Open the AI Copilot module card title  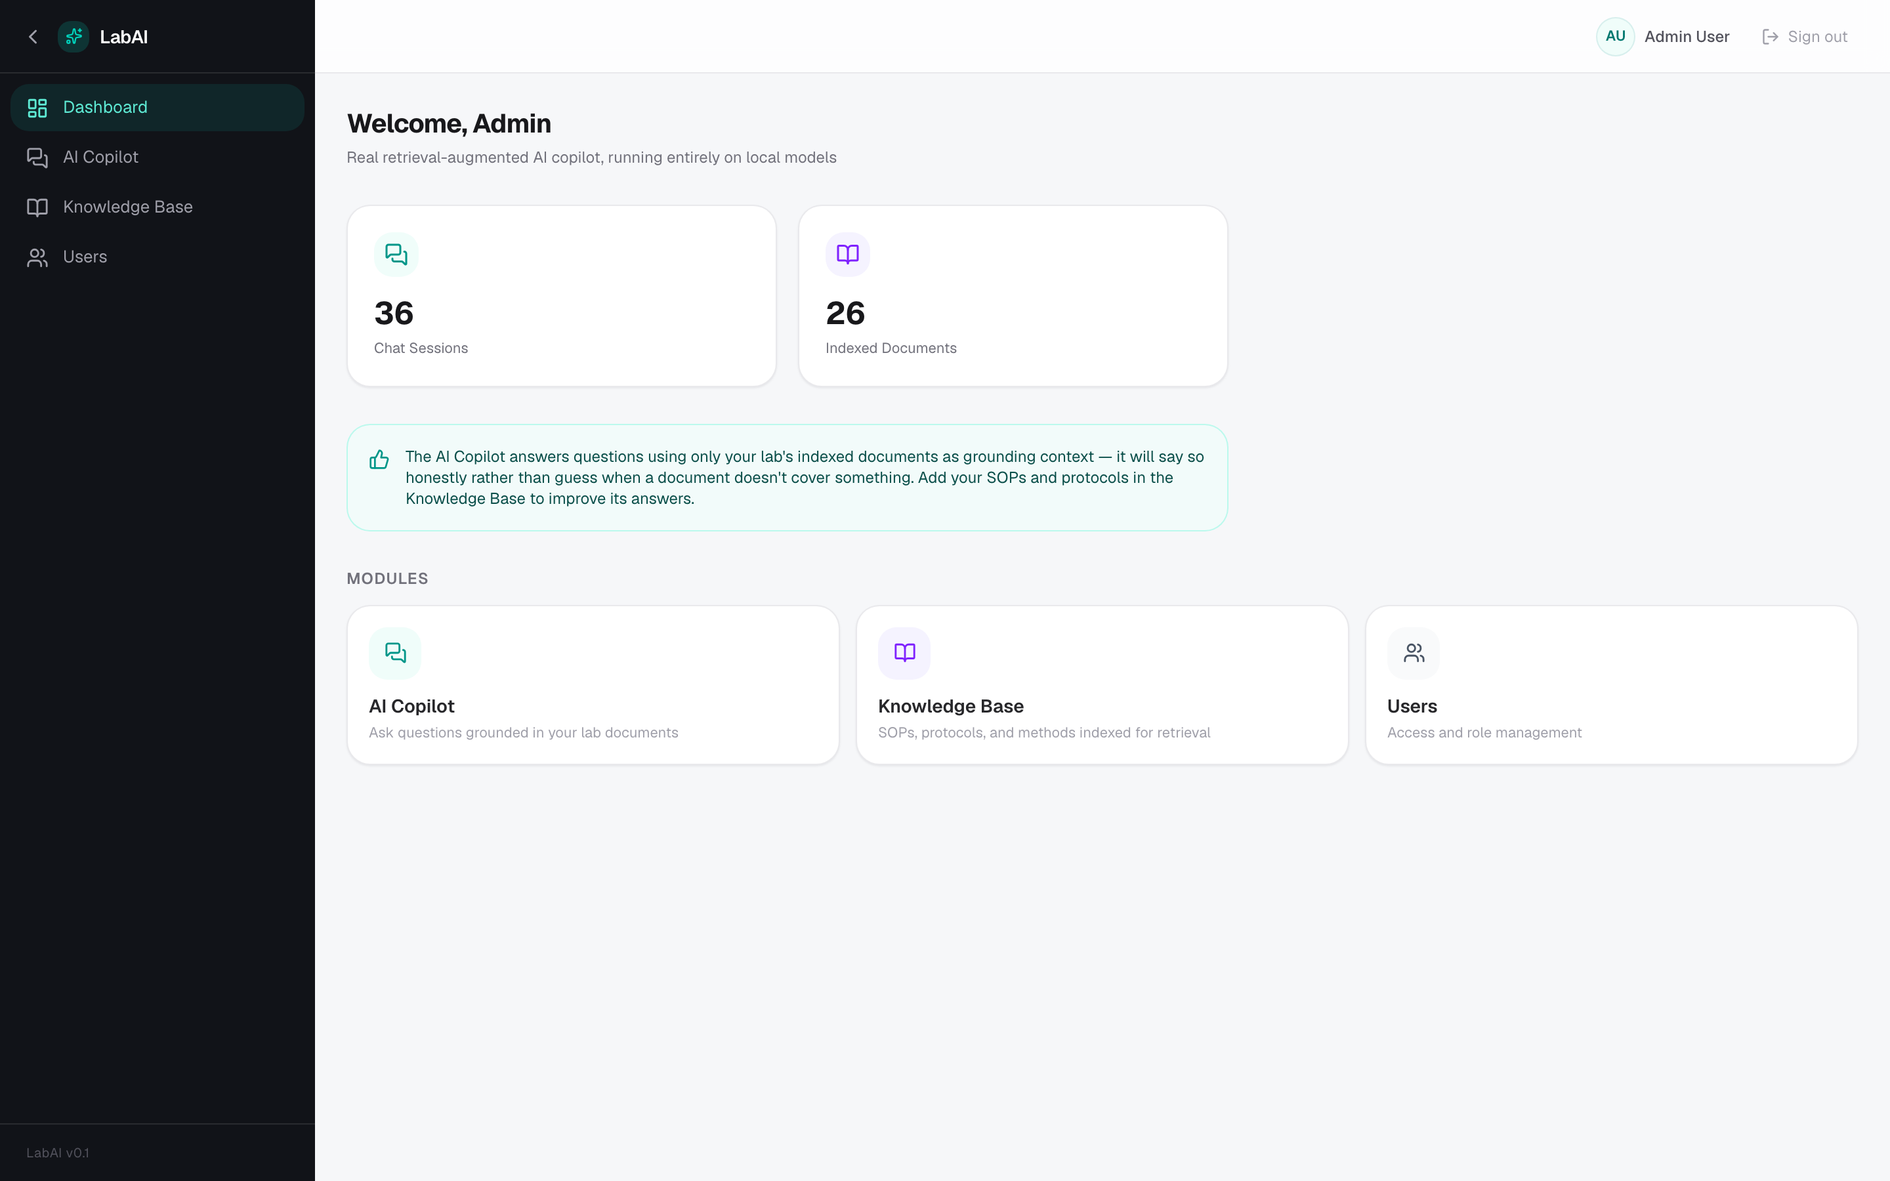click(x=411, y=706)
